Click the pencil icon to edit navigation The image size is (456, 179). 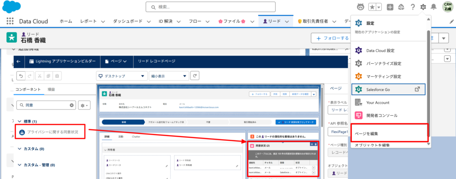(452, 21)
